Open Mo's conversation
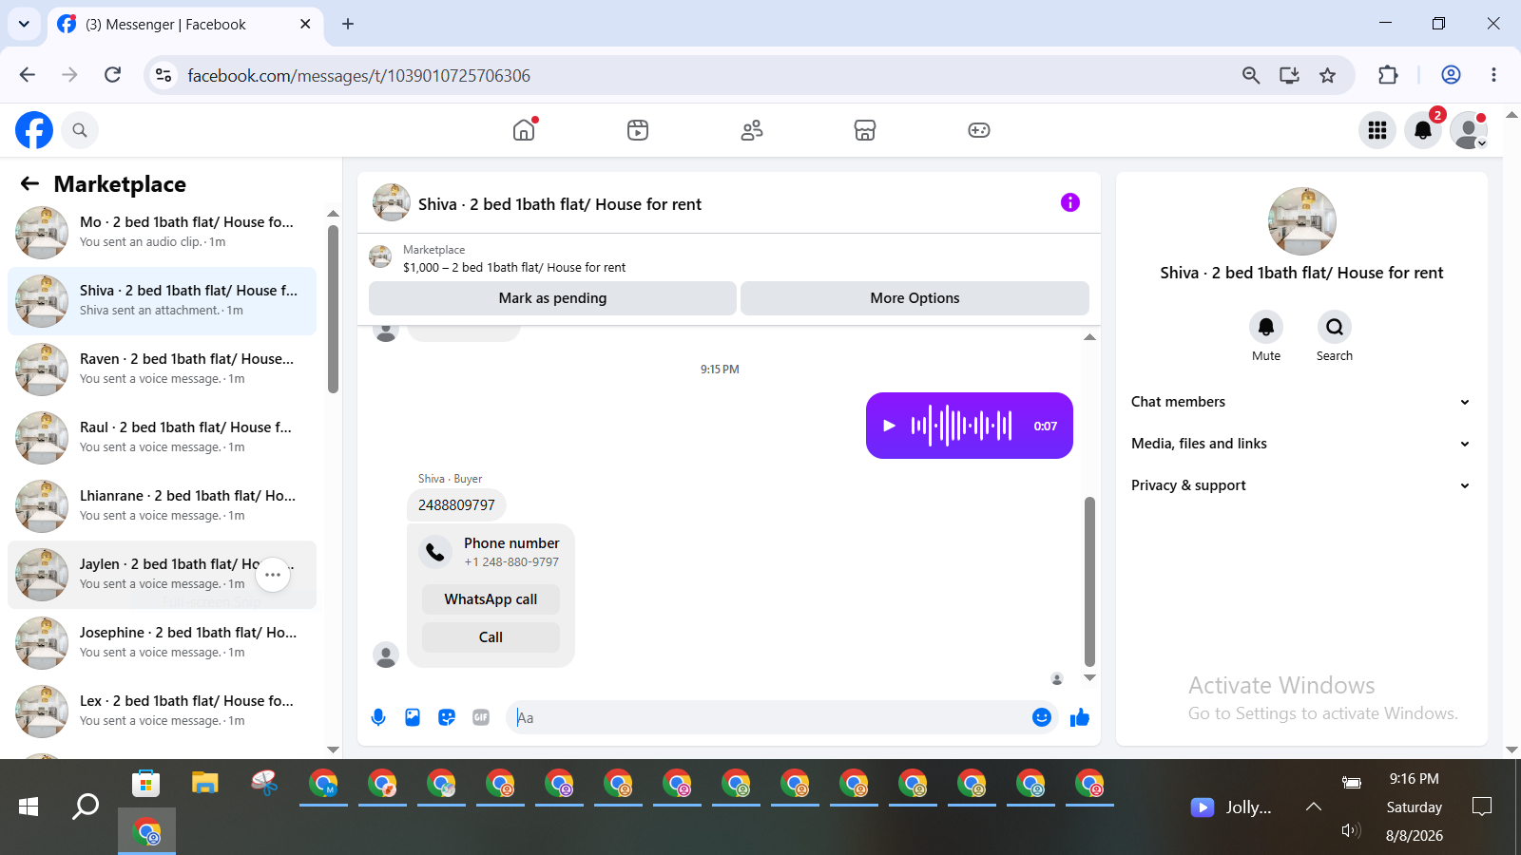This screenshot has height=855, width=1521. click(162, 233)
